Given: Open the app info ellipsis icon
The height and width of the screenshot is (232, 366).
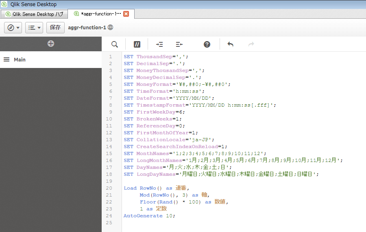Looking at the screenshot, I should (110, 27).
